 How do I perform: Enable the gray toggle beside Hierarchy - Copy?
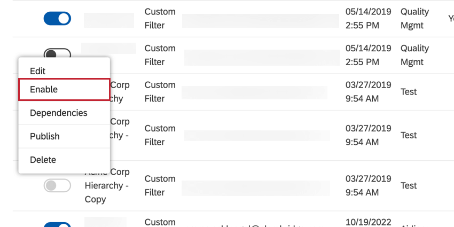[x=57, y=185]
